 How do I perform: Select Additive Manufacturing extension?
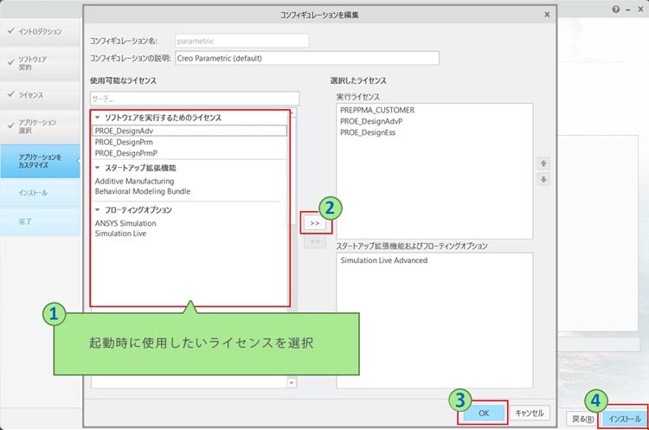point(134,181)
